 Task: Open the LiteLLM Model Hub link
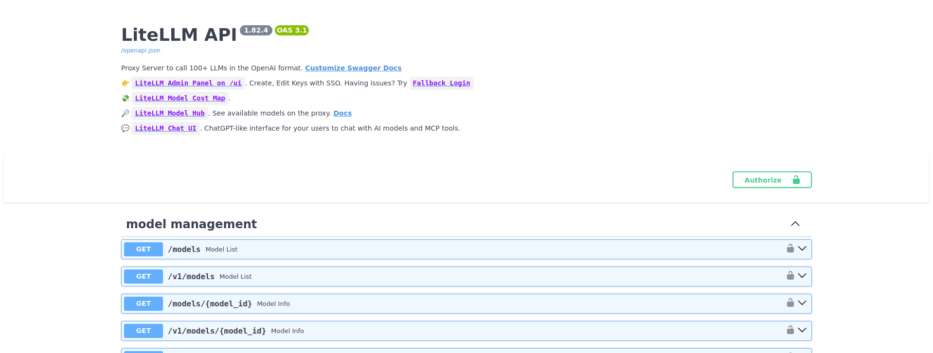(170, 113)
